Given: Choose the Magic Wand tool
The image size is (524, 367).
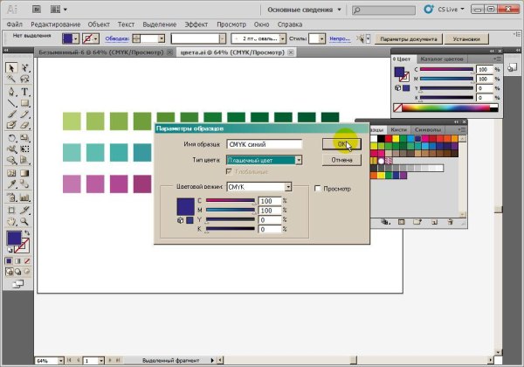Looking at the screenshot, I should tap(11, 80).
